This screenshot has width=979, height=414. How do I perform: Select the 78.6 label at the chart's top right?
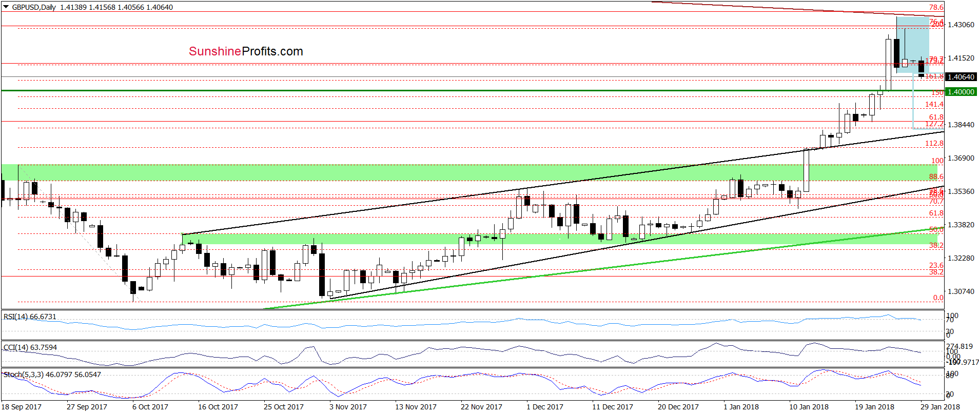[x=936, y=7]
